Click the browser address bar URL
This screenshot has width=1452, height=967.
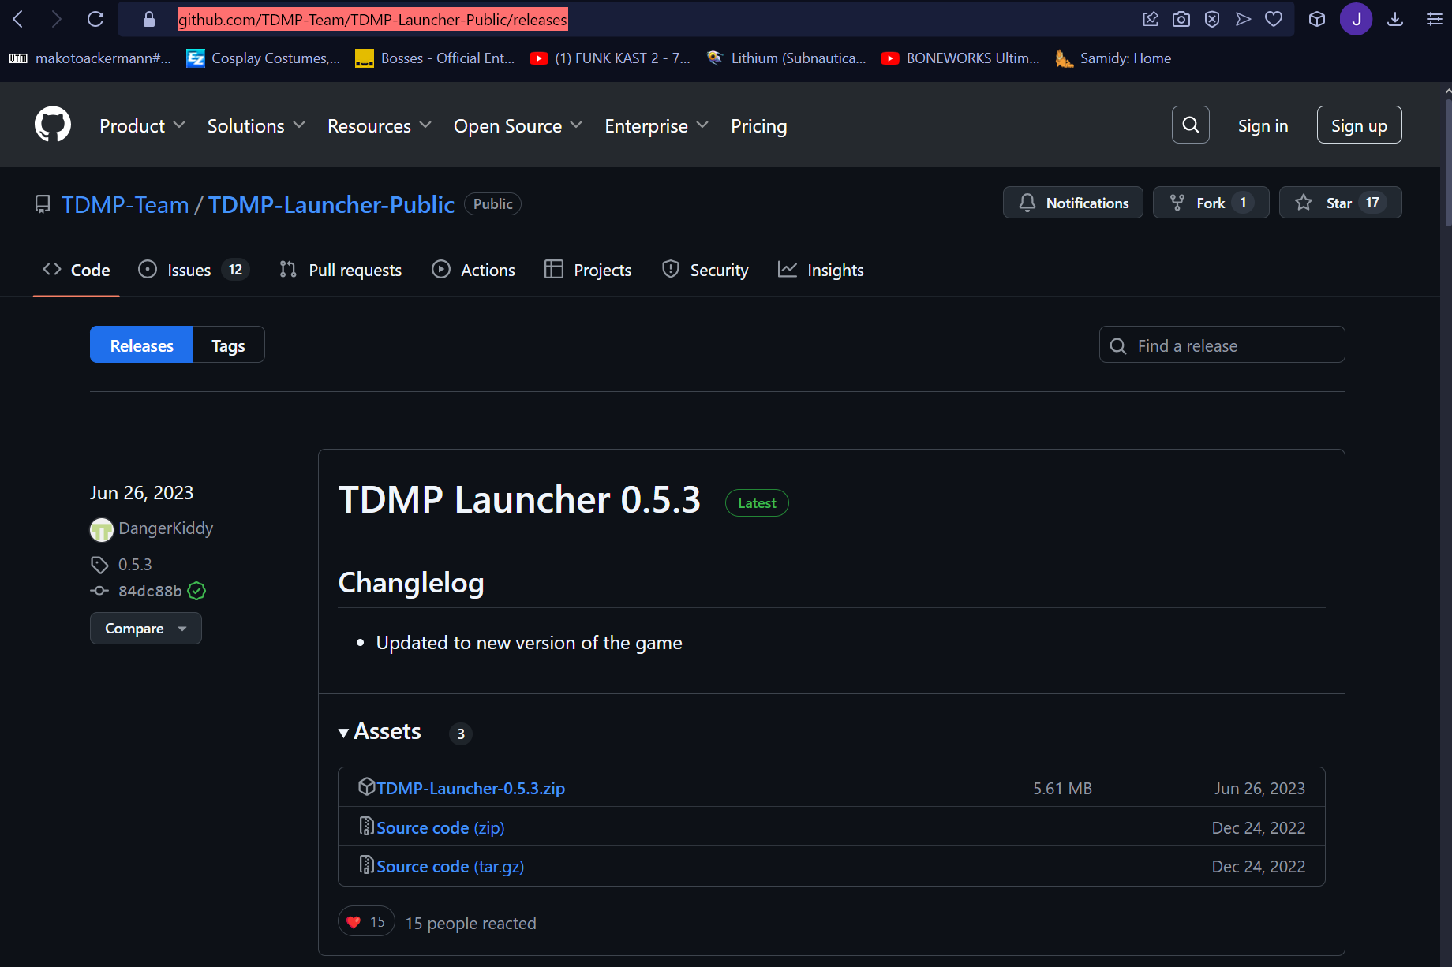pos(372,19)
